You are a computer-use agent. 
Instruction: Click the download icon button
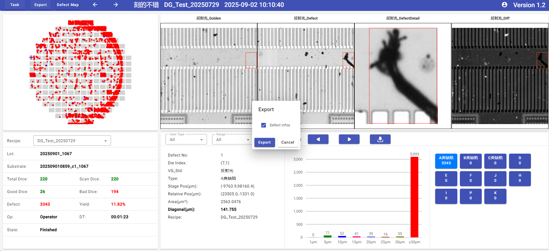pyautogui.click(x=380, y=139)
